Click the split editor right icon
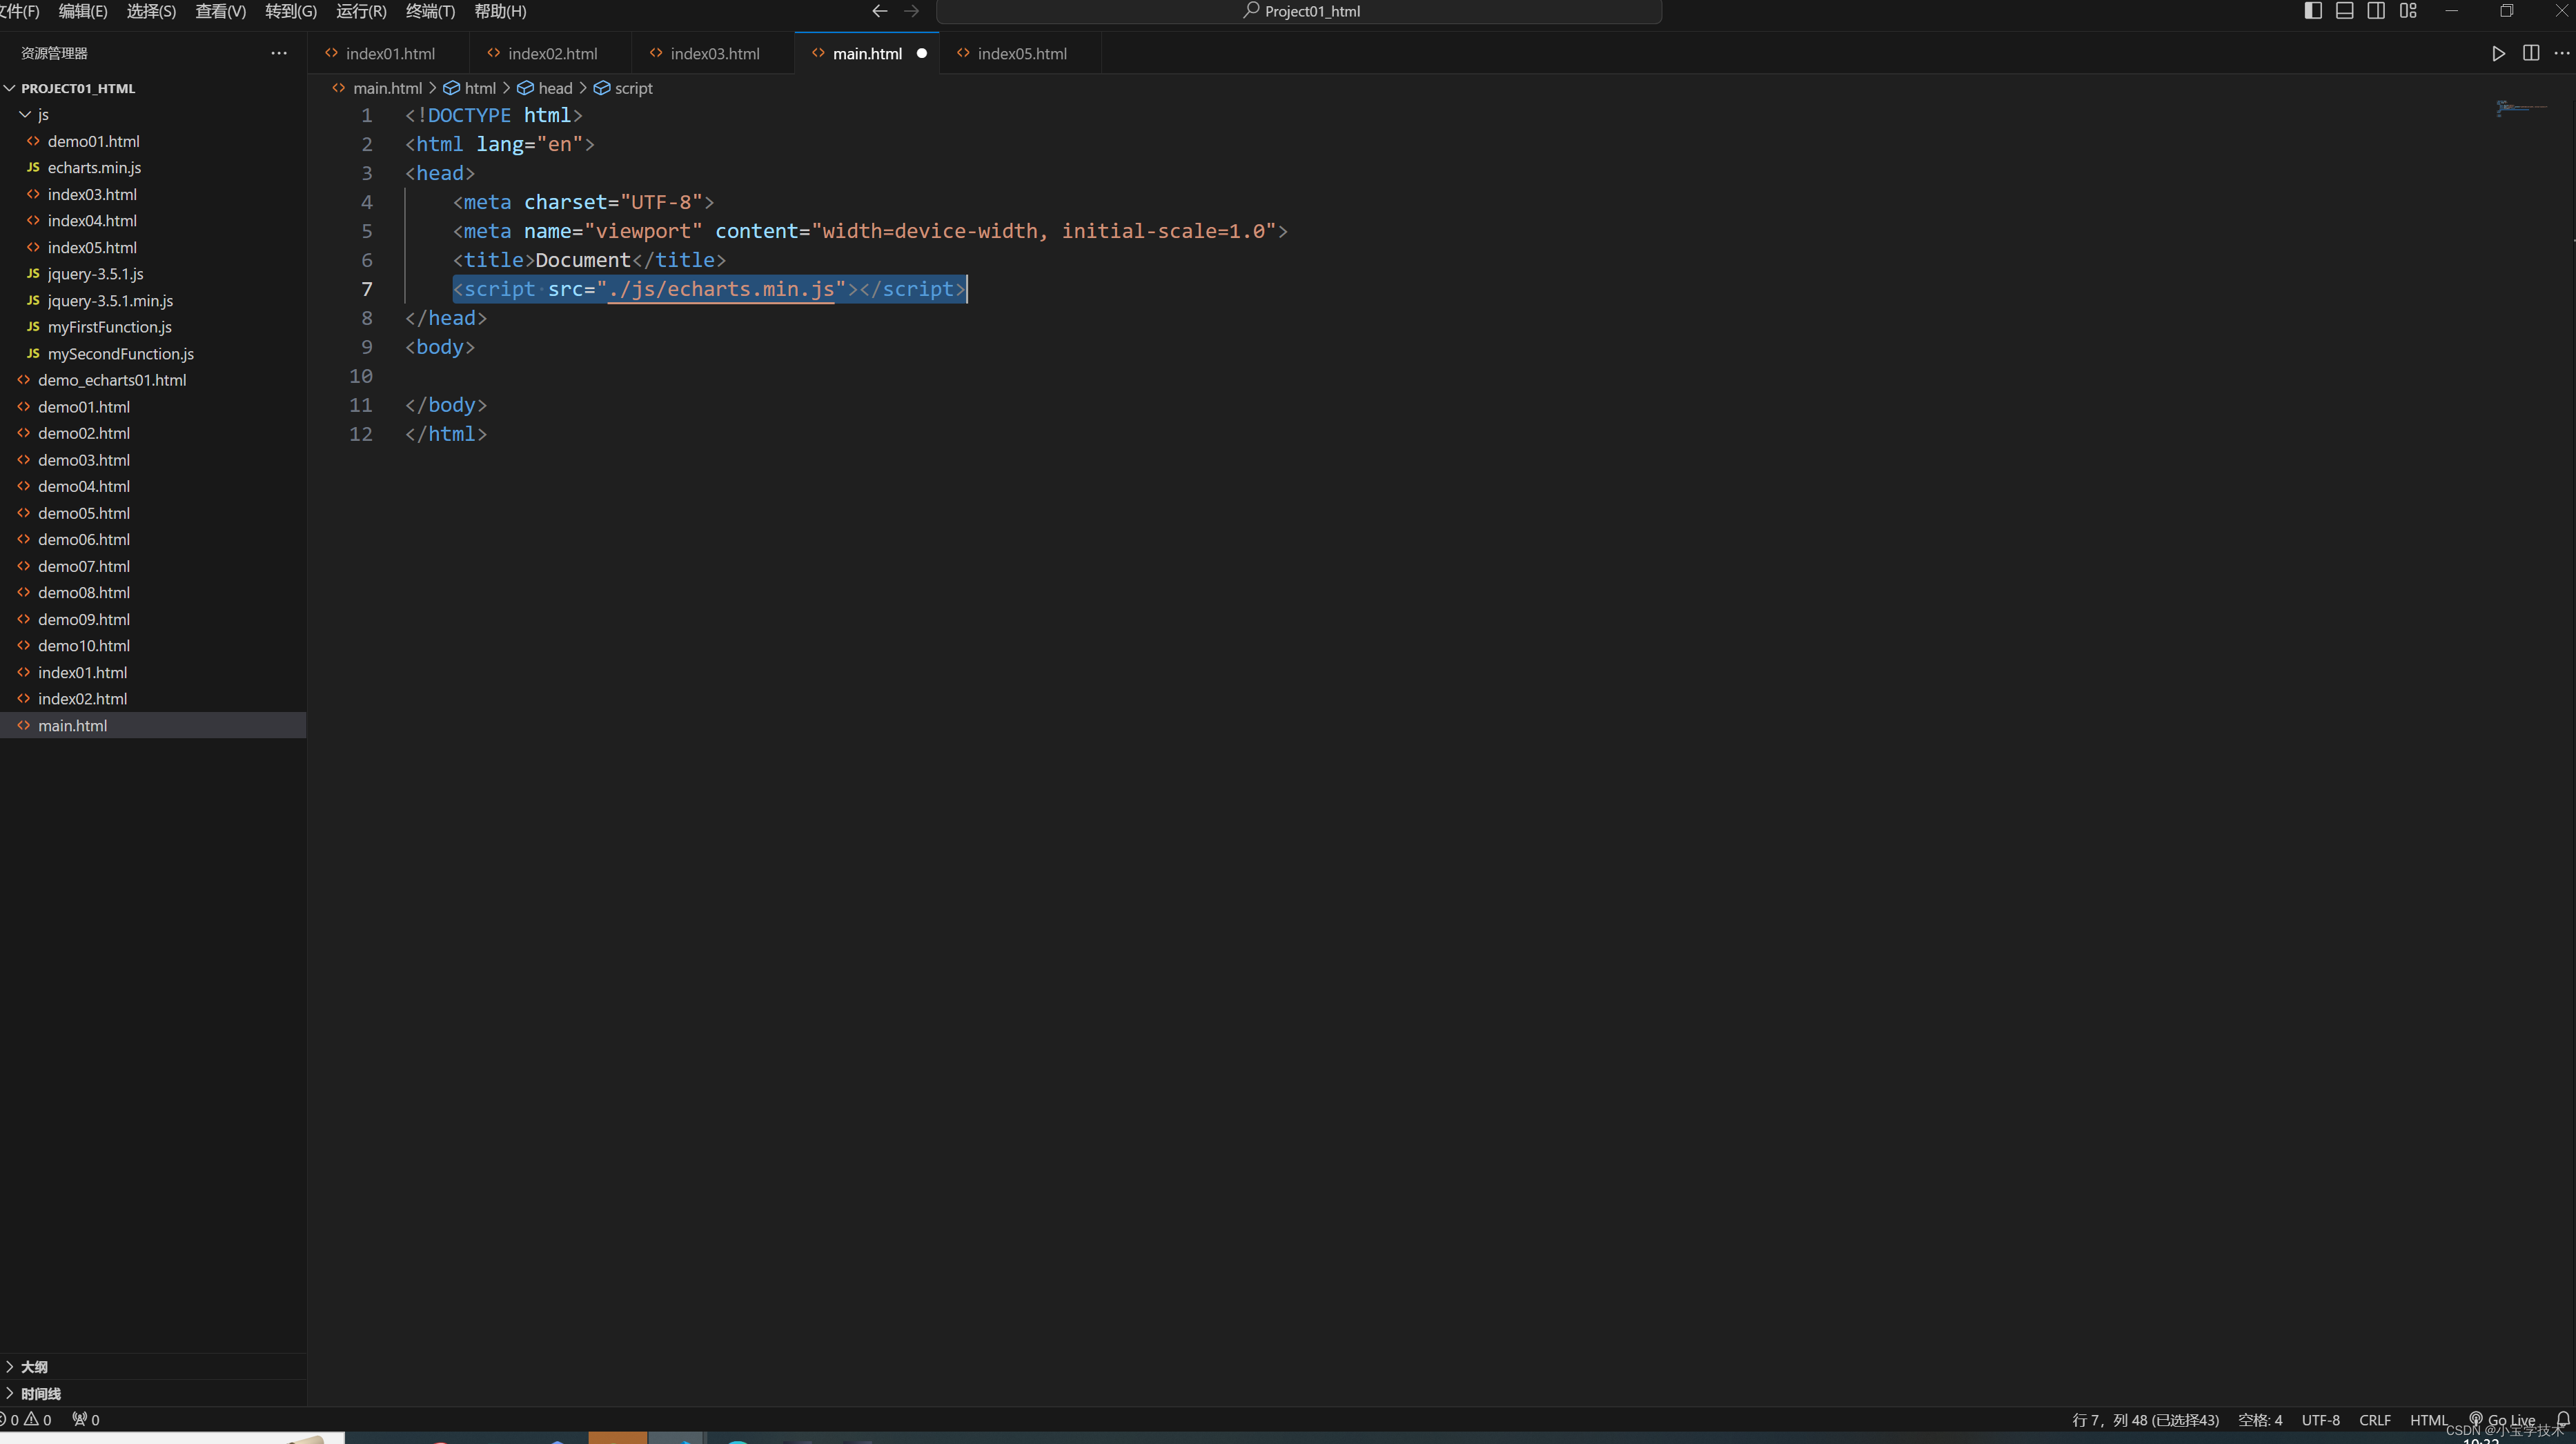This screenshot has height=1444, width=2576. (x=2530, y=53)
